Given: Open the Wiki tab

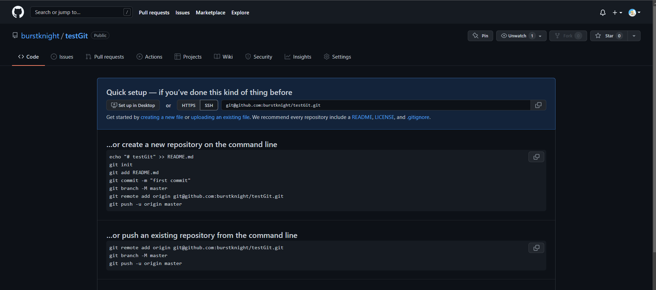Looking at the screenshot, I should pos(223,57).
